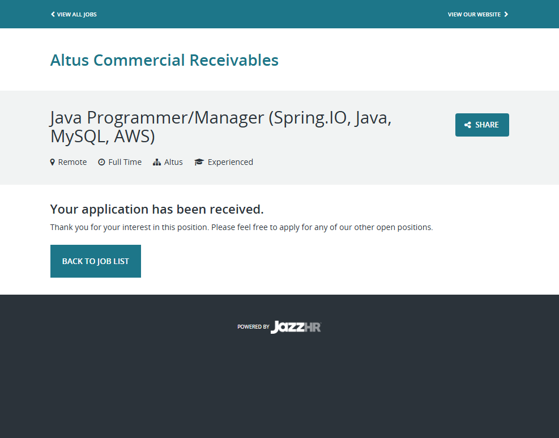
Task: Click the application received confirmation heading
Action: (x=157, y=209)
